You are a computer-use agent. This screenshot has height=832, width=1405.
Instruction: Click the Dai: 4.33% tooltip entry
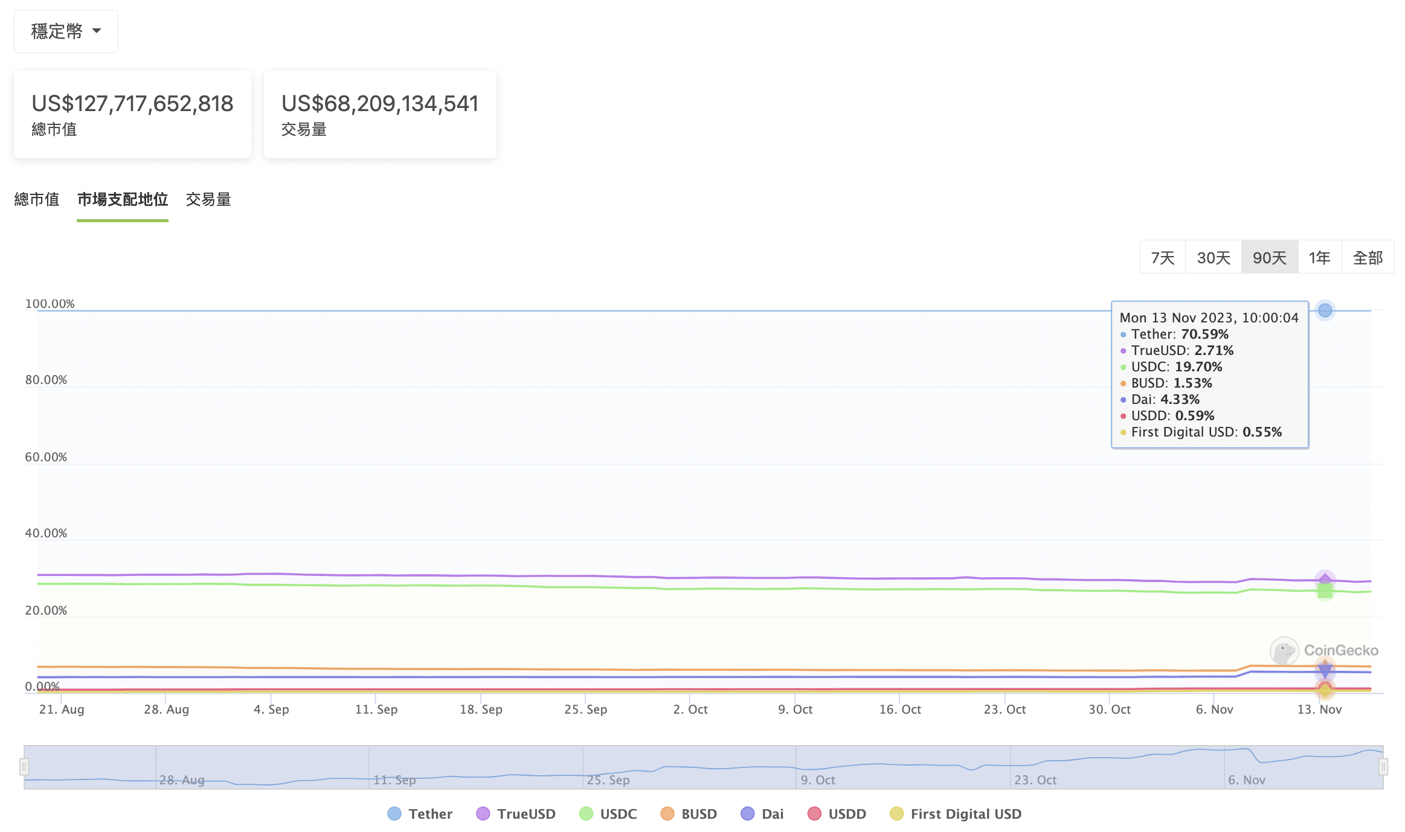(x=1160, y=399)
